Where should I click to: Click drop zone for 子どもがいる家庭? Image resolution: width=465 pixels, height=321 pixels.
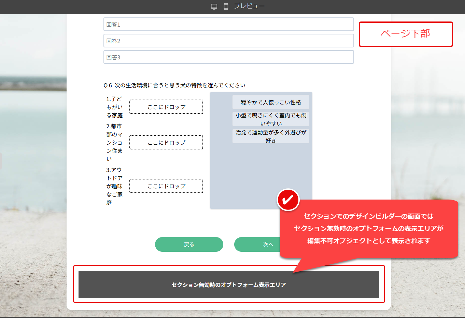(166, 107)
